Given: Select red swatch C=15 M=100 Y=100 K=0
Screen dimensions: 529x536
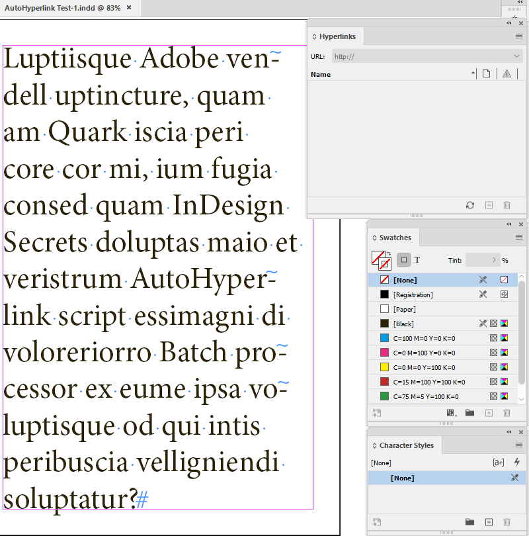Looking at the screenshot, I should point(443,382).
